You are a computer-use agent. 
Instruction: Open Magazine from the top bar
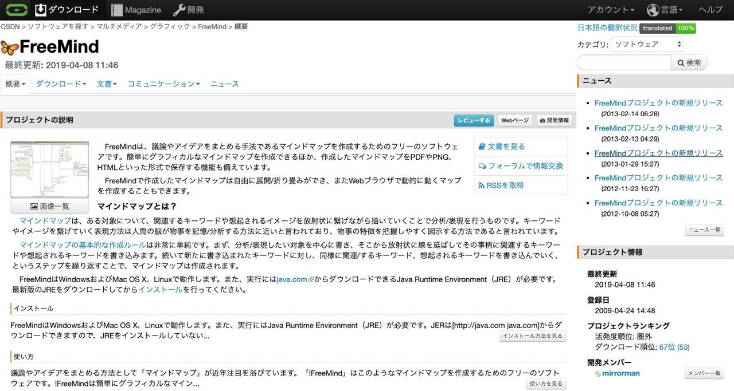(143, 10)
